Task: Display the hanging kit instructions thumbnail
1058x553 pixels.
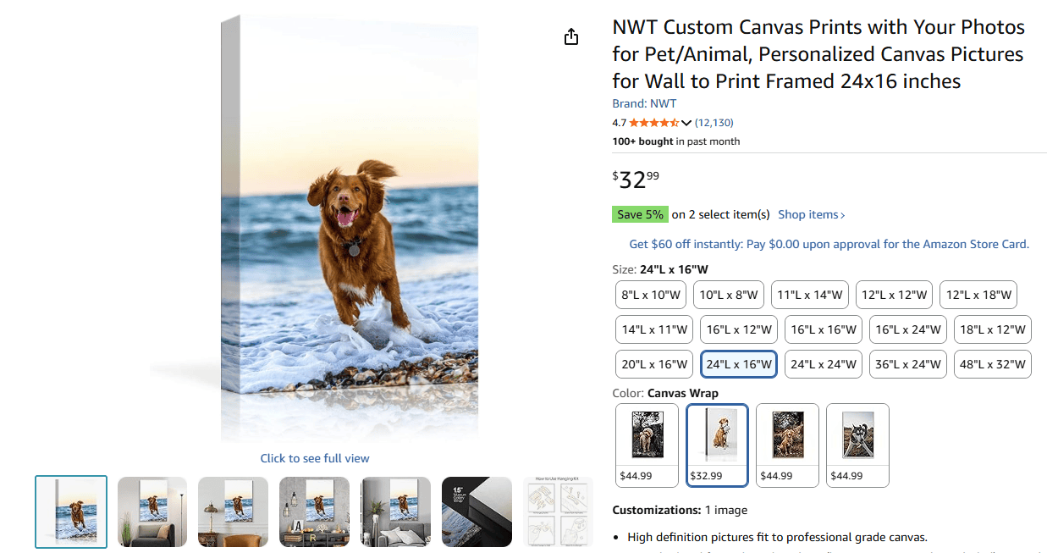Action: tap(558, 512)
